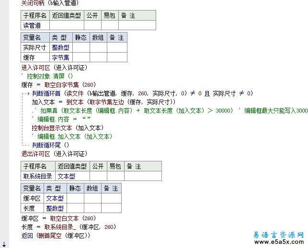Toggle the 公开 cell in the 取系统目录 row
The width and height of the screenshot is (308, 248).
click(98, 176)
